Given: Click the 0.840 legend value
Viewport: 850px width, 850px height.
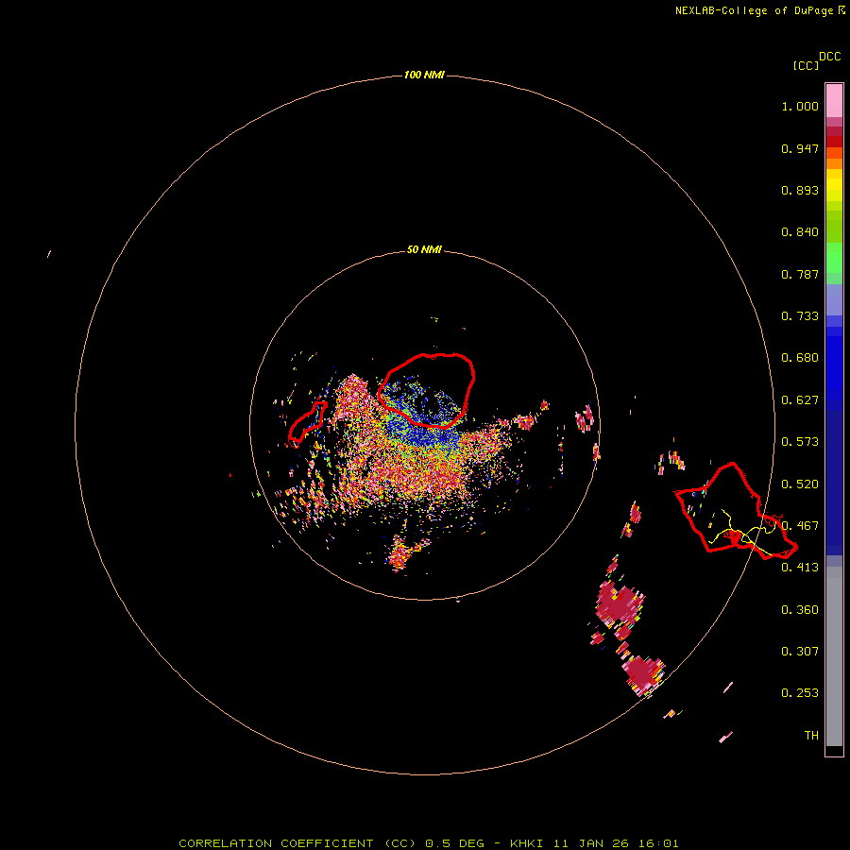Looking at the screenshot, I should tap(800, 232).
